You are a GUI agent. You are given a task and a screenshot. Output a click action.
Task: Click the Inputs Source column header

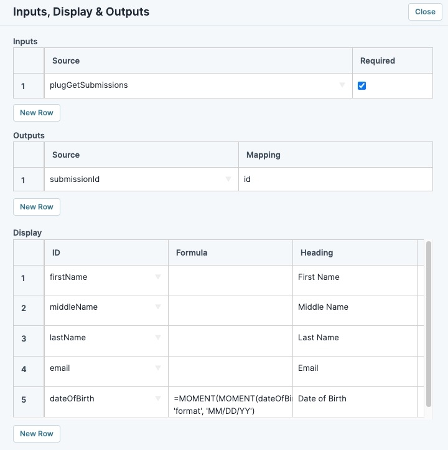198,60
